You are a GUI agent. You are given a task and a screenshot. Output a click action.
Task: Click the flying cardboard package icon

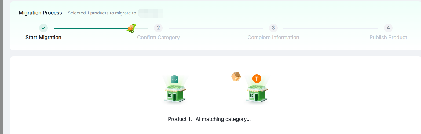click(236, 77)
